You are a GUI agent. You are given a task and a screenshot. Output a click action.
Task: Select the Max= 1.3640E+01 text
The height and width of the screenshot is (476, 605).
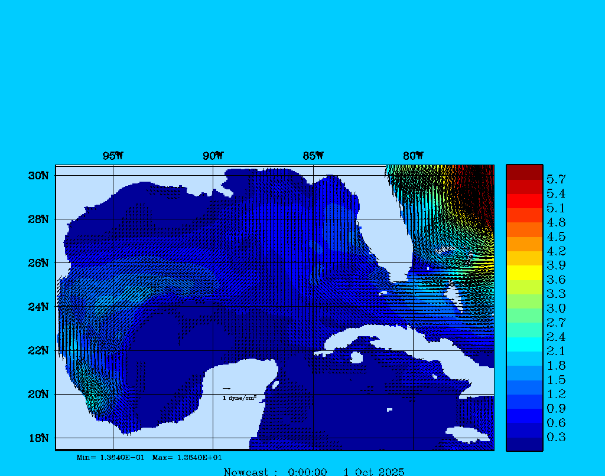click(x=187, y=457)
